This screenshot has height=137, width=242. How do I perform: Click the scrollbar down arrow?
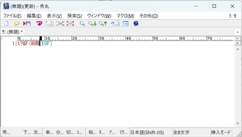(x=238, y=123)
